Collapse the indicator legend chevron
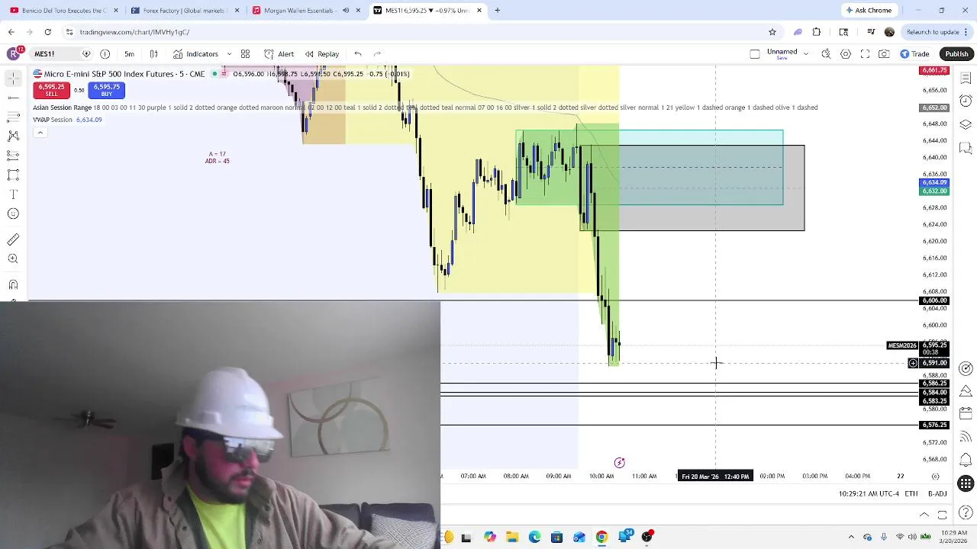 [40, 133]
